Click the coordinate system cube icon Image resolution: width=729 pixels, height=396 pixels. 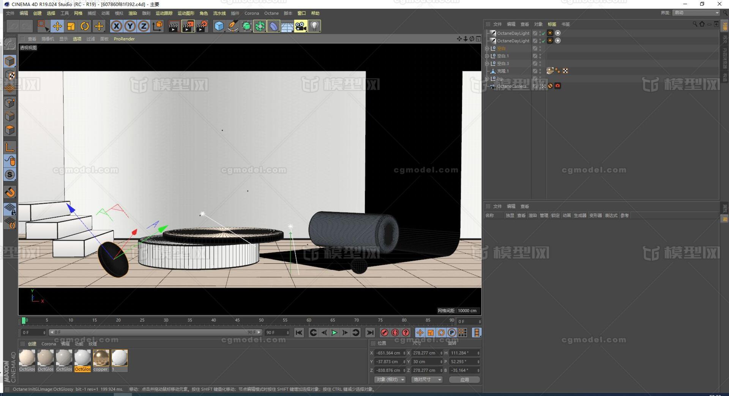157,26
